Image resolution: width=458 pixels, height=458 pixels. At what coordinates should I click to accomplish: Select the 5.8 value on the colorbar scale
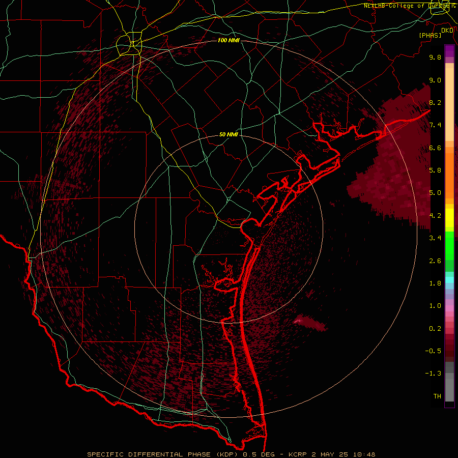coord(435,170)
